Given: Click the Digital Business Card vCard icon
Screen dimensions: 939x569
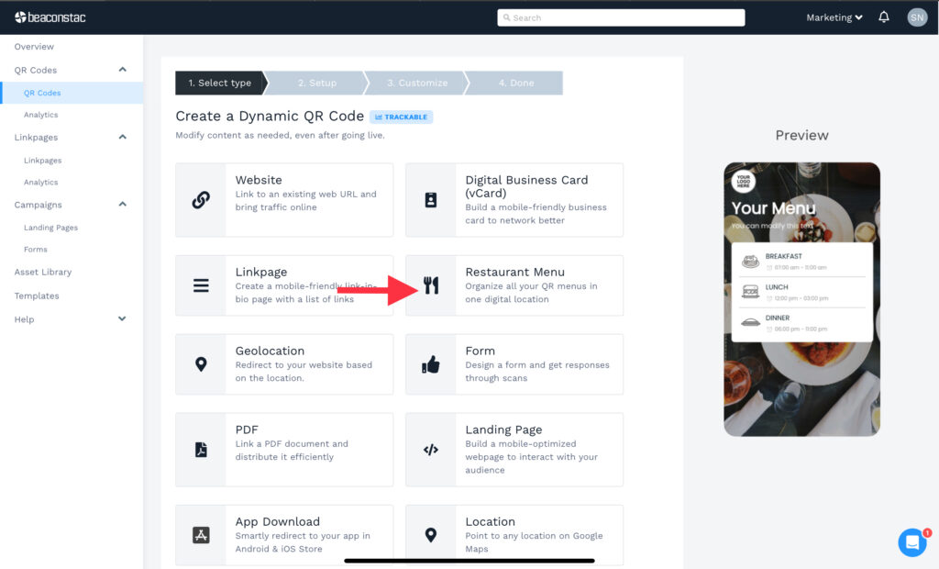Looking at the screenshot, I should coord(431,200).
